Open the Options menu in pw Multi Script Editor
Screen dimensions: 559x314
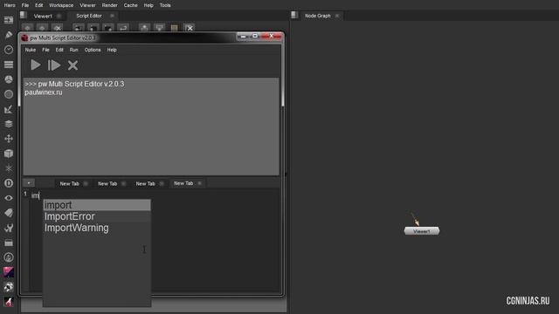93,50
